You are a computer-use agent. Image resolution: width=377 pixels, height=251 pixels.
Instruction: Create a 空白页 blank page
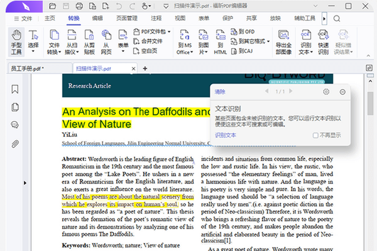click(145, 51)
